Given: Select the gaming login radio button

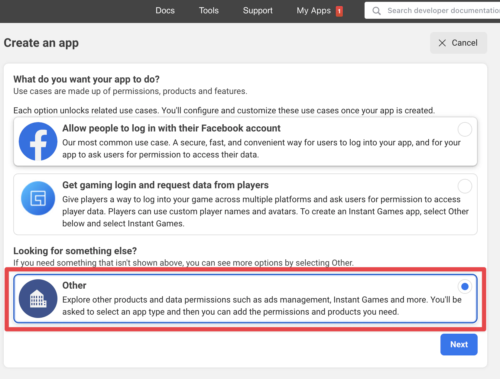Looking at the screenshot, I should tap(465, 186).
